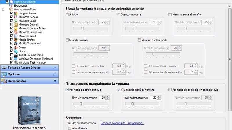Click the 'Vía ítem de menú' transparency stepper
The height and width of the screenshot is (130, 232).
coord(159,98)
